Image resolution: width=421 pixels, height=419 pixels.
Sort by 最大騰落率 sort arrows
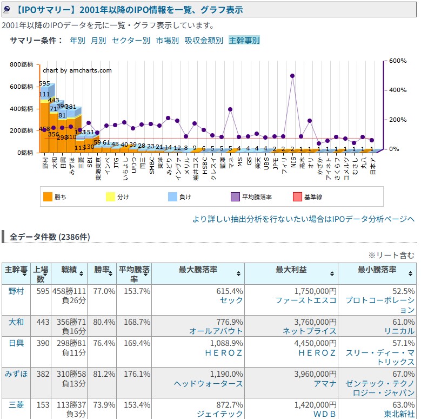238,274
